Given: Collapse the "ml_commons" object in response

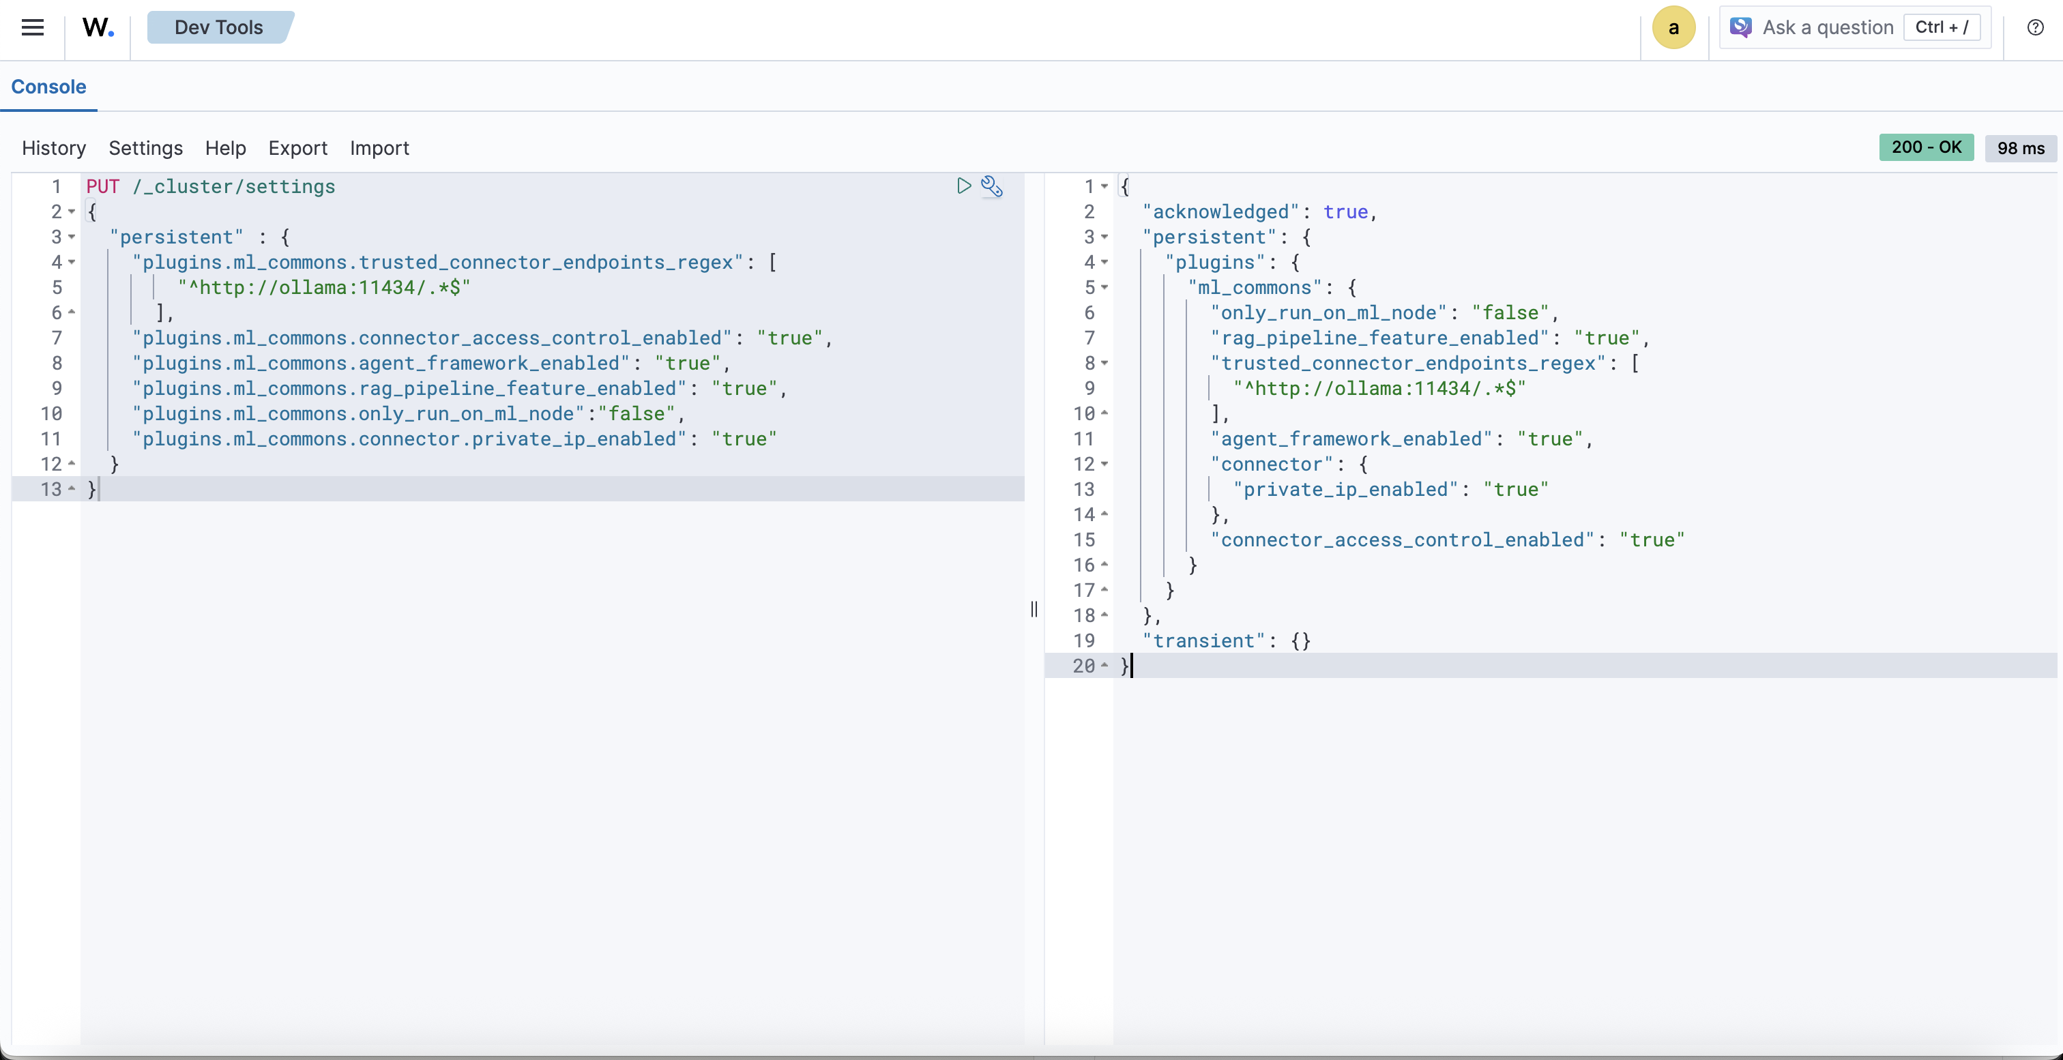Looking at the screenshot, I should (1104, 287).
